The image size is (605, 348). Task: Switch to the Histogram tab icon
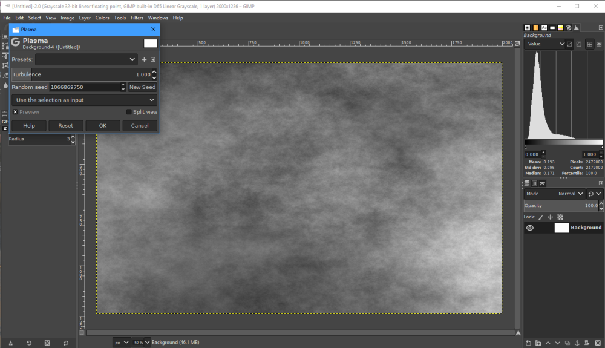[577, 28]
